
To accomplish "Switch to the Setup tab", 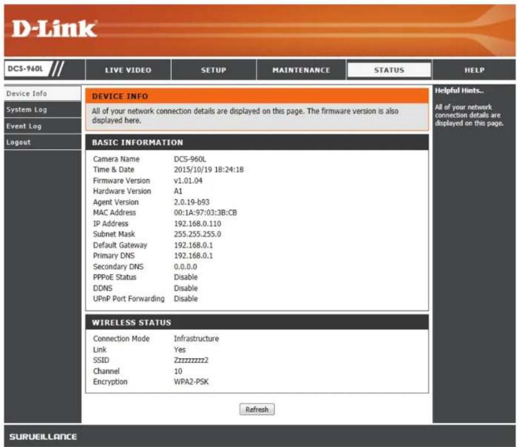I will click(x=214, y=70).
